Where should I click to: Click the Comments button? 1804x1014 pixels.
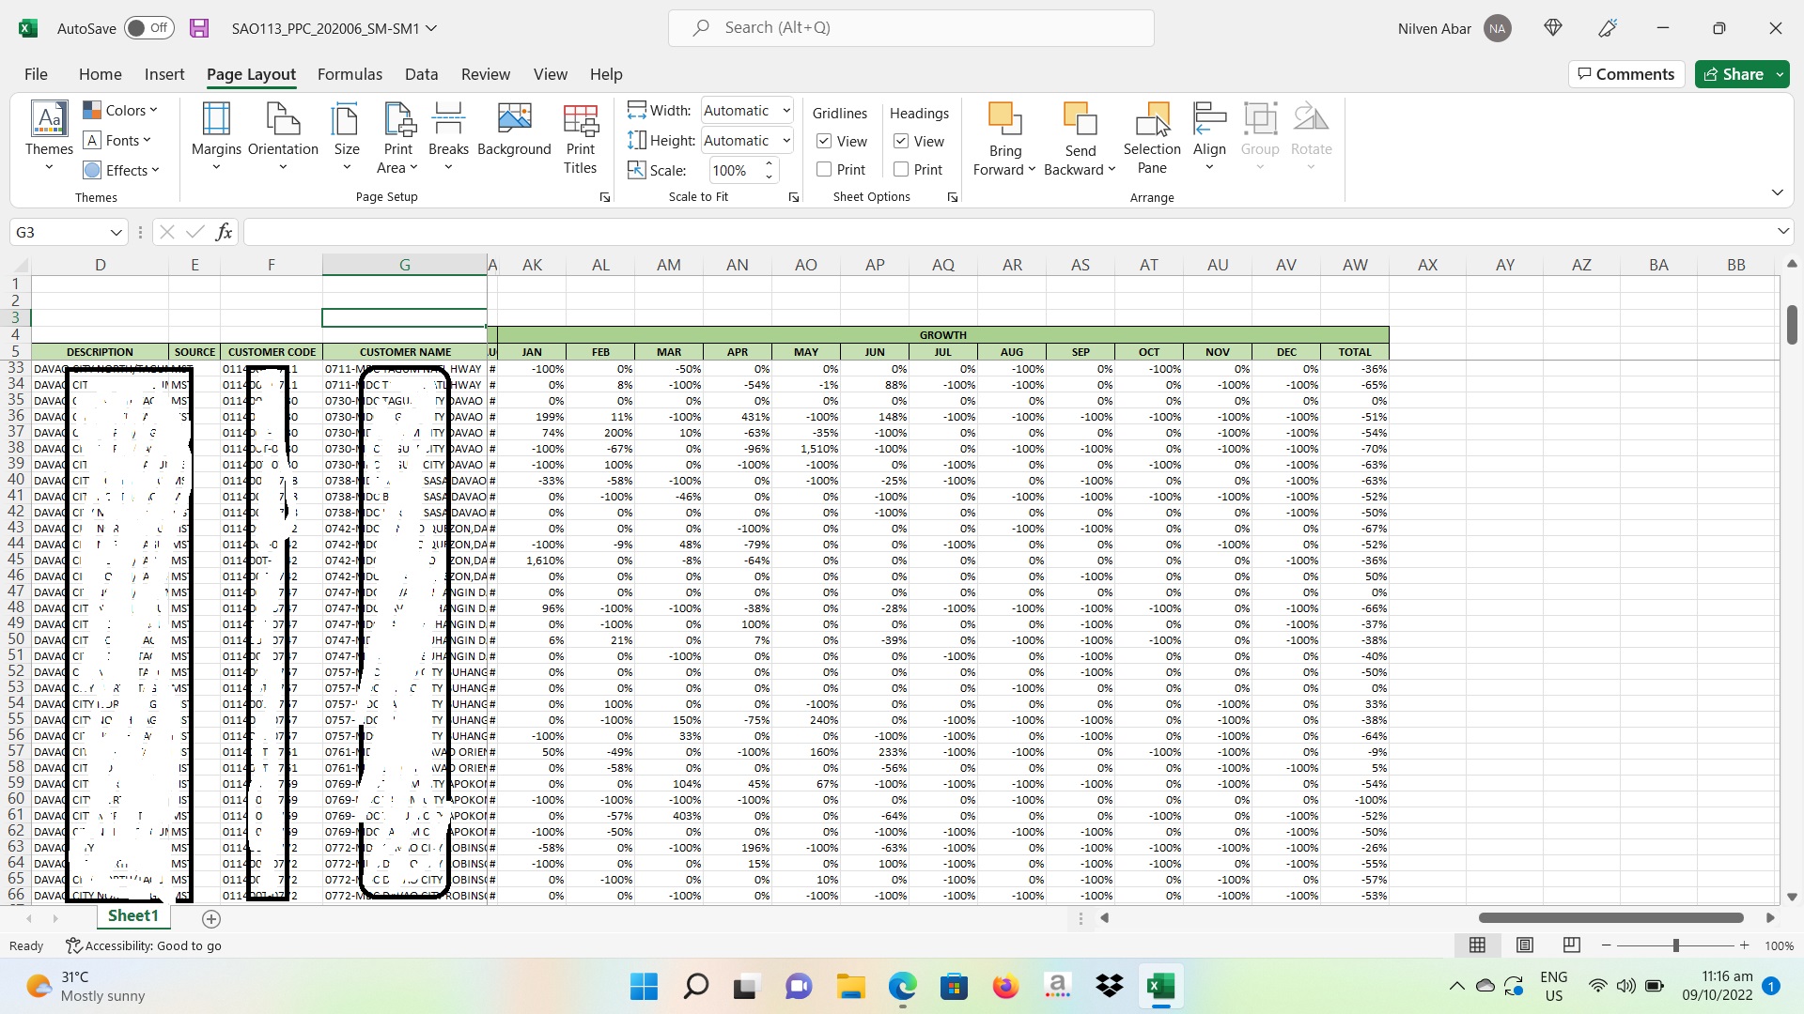(1625, 74)
